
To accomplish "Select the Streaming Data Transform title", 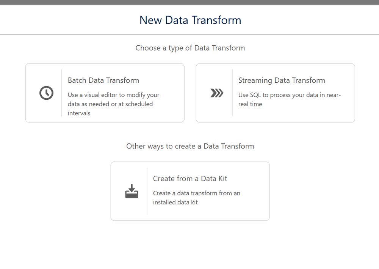I will [282, 80].
